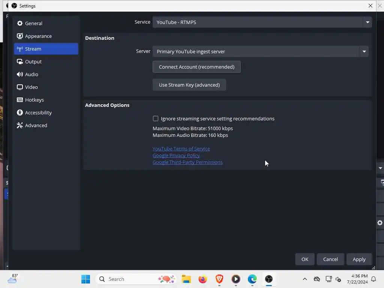384x288 pixels.
Task: Open the media player taskbar icon
Action: tap(236, 279)
